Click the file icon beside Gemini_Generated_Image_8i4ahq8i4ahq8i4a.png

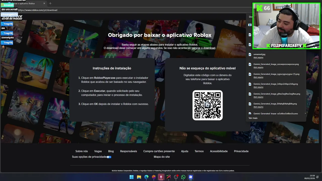(250, 104)
